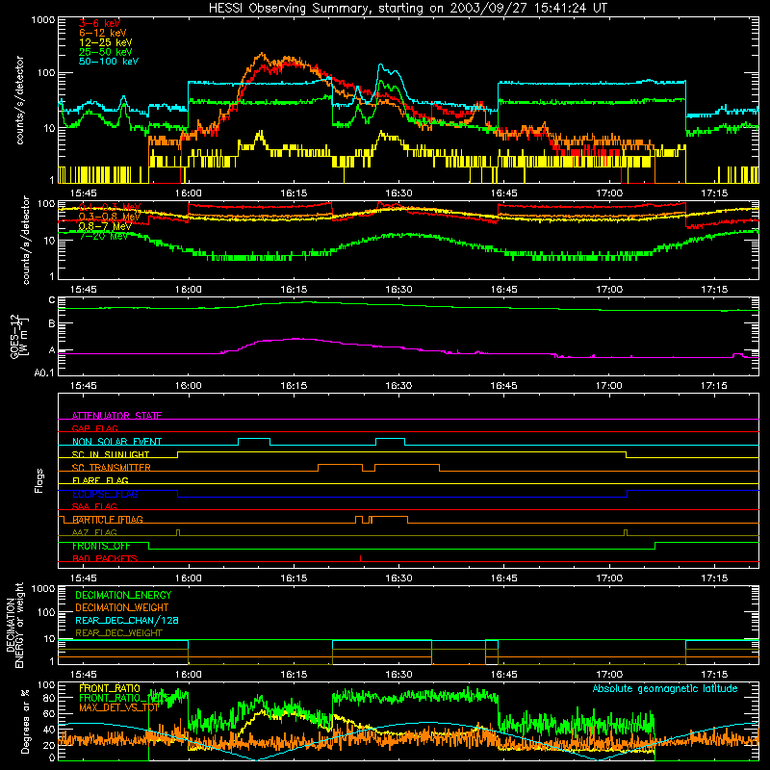Click the REAR_DEC_CHAN/128 legend label
This screenshot has height=770, width=770.
pyautogui.click(x=127, y=620)
